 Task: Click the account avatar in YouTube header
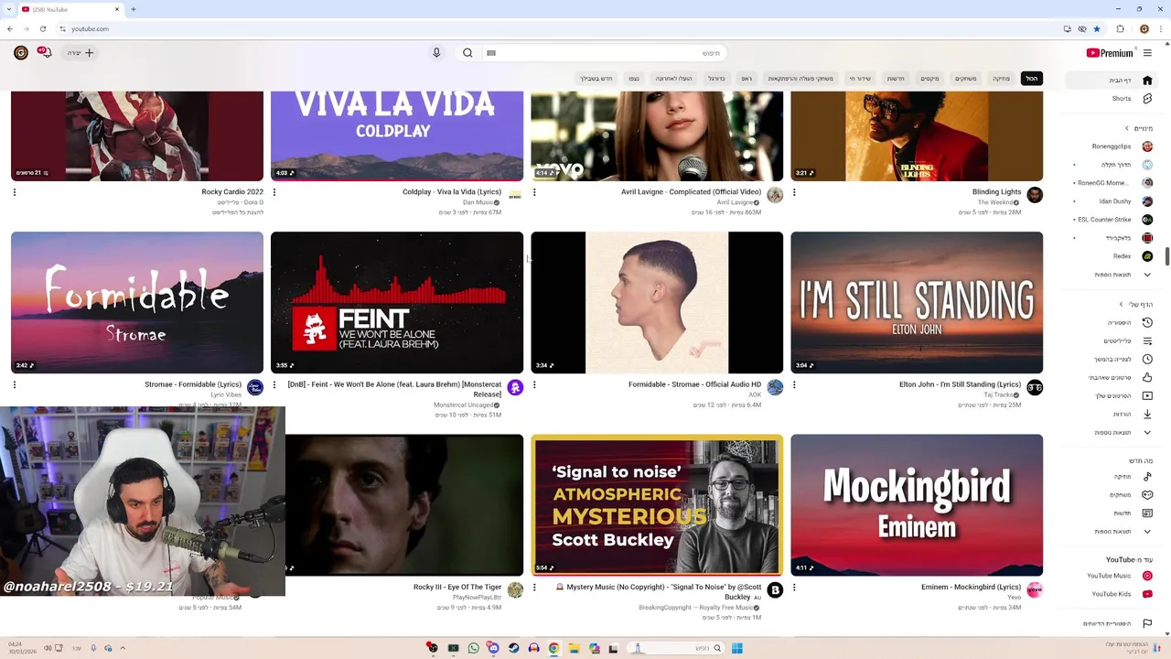coord(20,53)
